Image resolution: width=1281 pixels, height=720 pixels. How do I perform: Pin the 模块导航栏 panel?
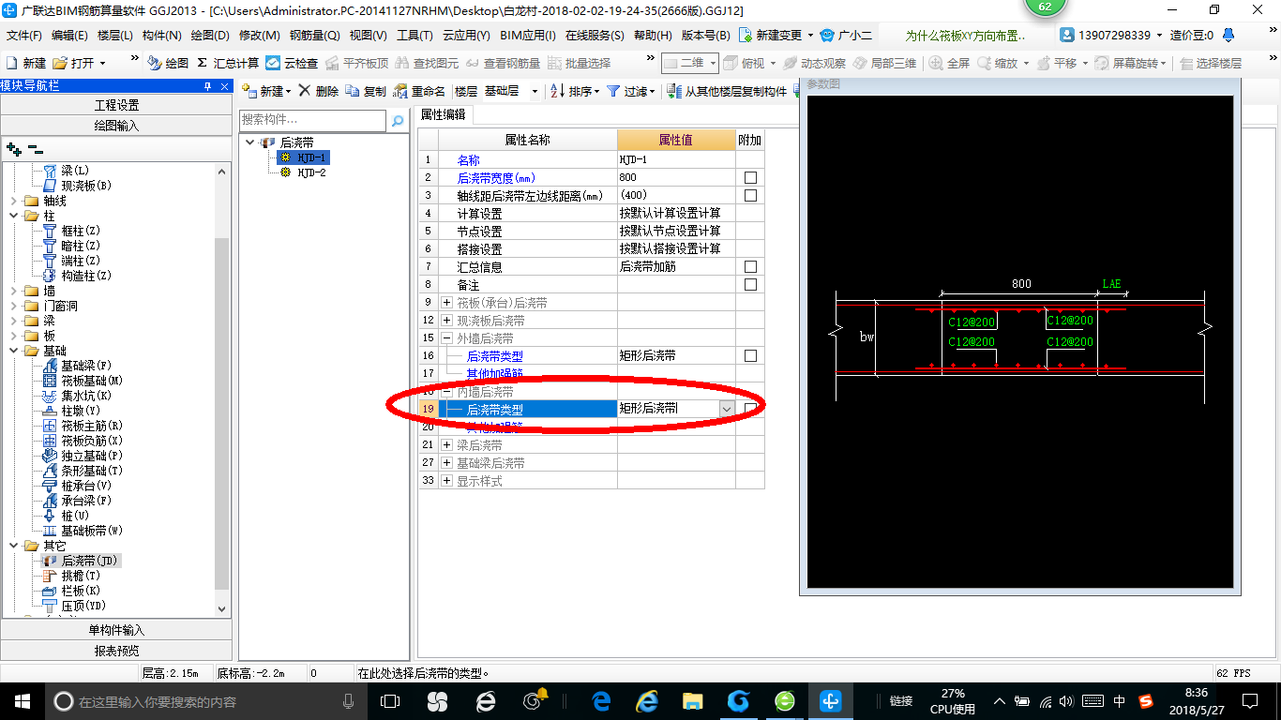[208, 86]
